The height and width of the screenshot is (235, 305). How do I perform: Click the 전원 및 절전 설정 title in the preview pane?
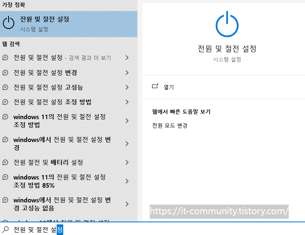pyautogui.click(x=227, y=49)
